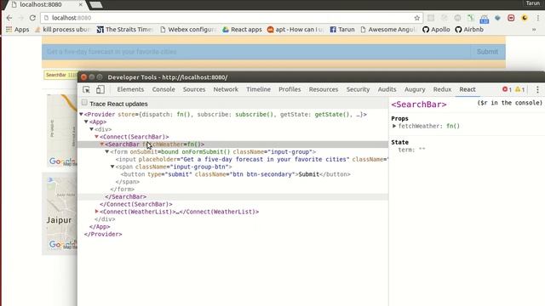Collapse the SearchBar component node
The height and width of the screenshot is (306, 545).
(102, 144)
